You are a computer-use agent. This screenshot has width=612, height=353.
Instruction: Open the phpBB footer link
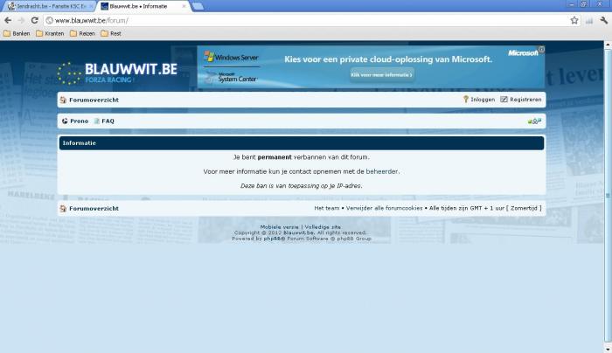pyautogui.click(x=272, y=239)
